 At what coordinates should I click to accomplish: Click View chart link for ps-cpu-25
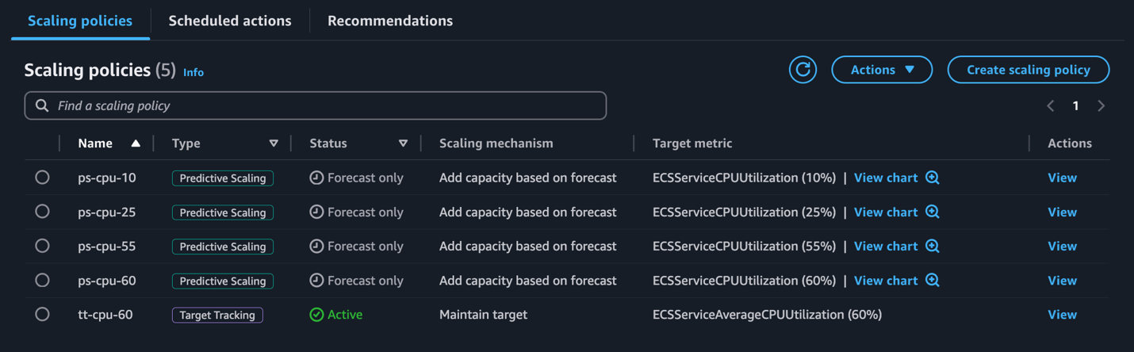tap(885, 212)
